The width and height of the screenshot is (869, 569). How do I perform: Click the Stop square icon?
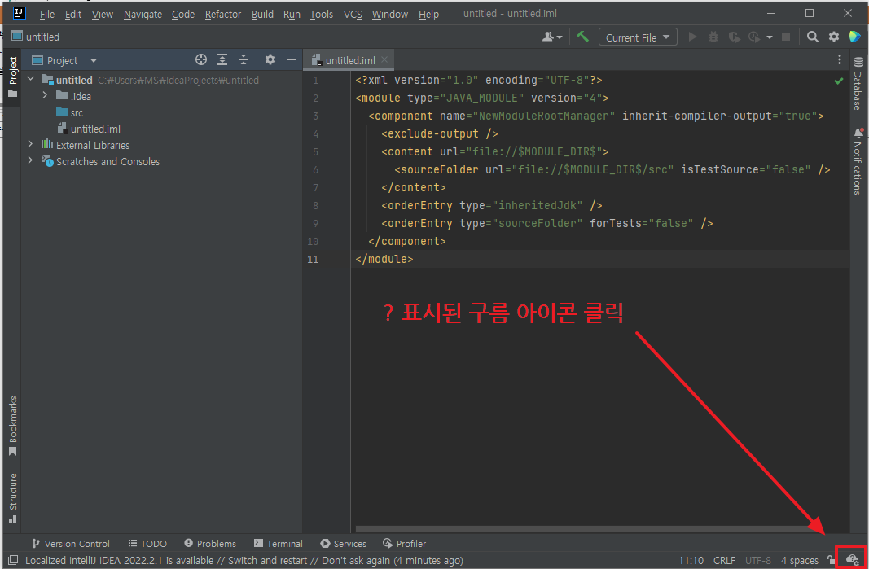786,37
